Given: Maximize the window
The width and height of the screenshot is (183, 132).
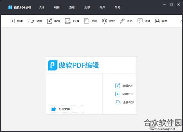Looking at the screenshot, I should tap(171, 5).
